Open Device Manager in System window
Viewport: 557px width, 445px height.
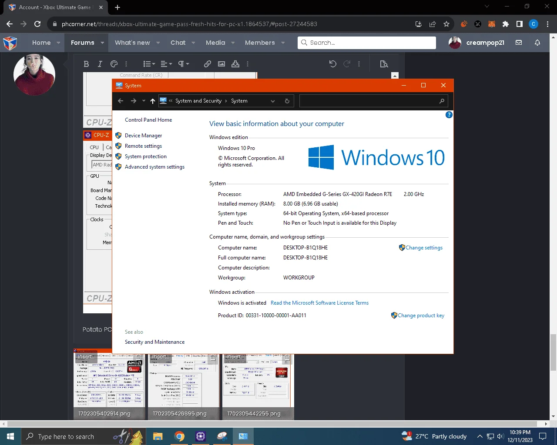[143, 136]
